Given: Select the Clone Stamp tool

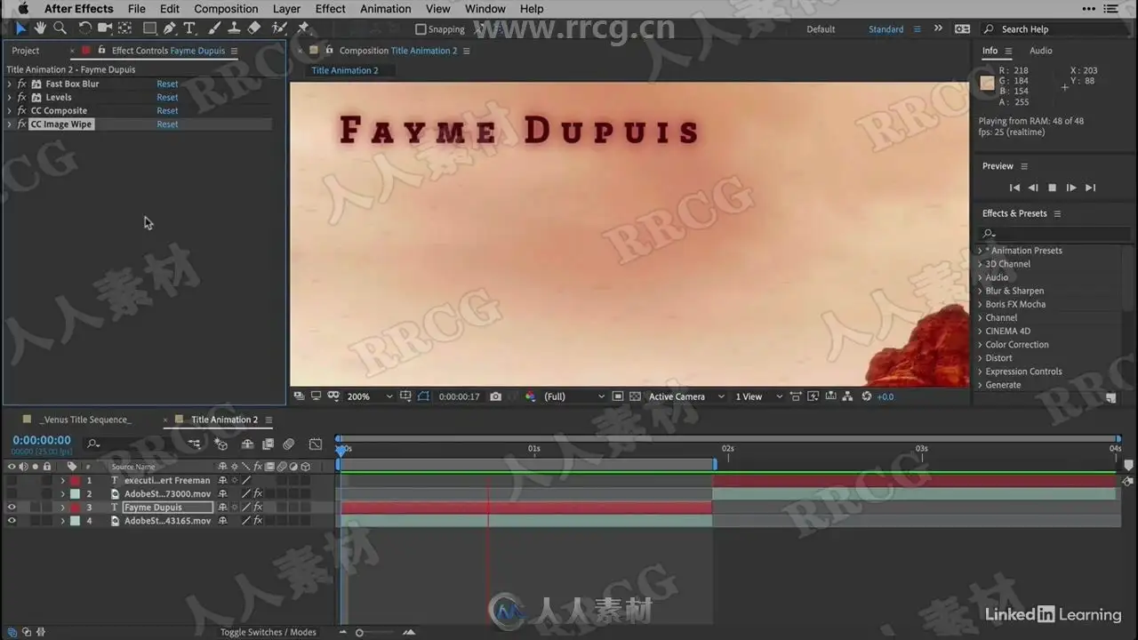Looking at the screenshot, I should pyautogui.click(x=234, y=28).
